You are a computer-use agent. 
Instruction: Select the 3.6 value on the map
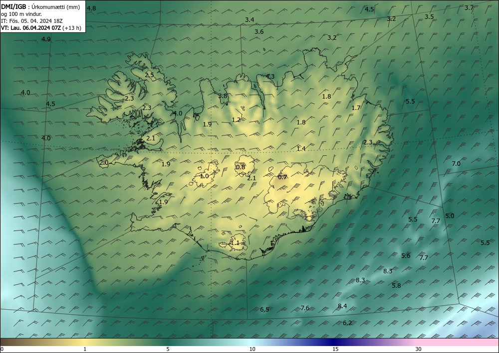[x=259, y=32]
